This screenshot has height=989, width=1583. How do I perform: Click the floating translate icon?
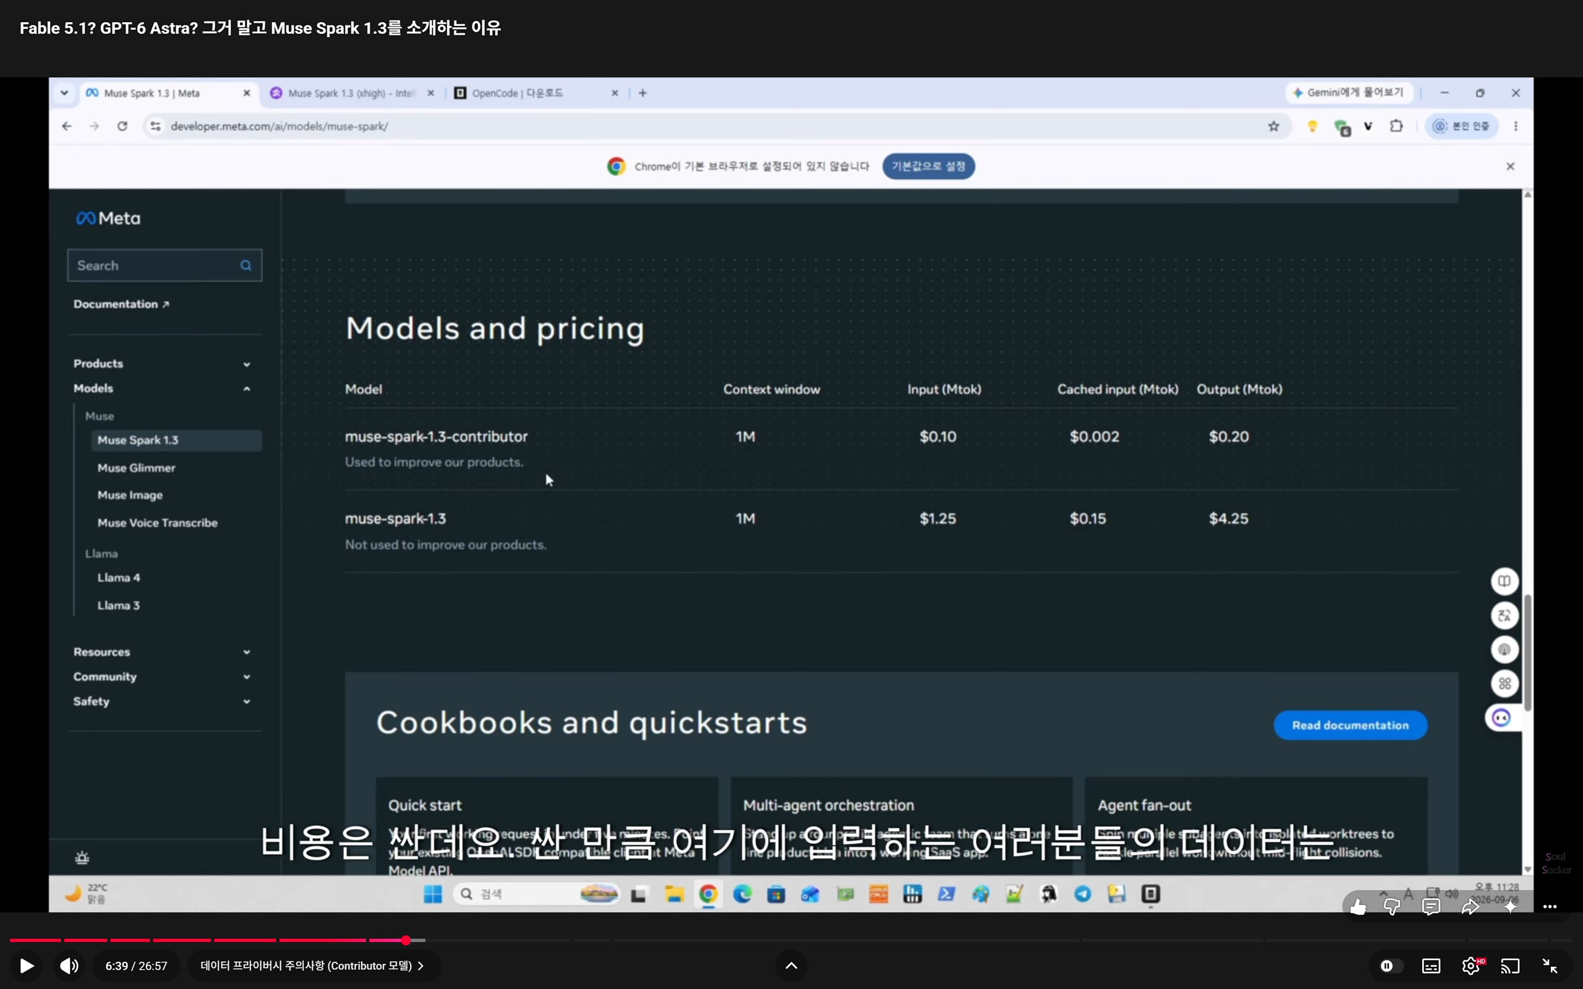click(x=1504, y=616)
